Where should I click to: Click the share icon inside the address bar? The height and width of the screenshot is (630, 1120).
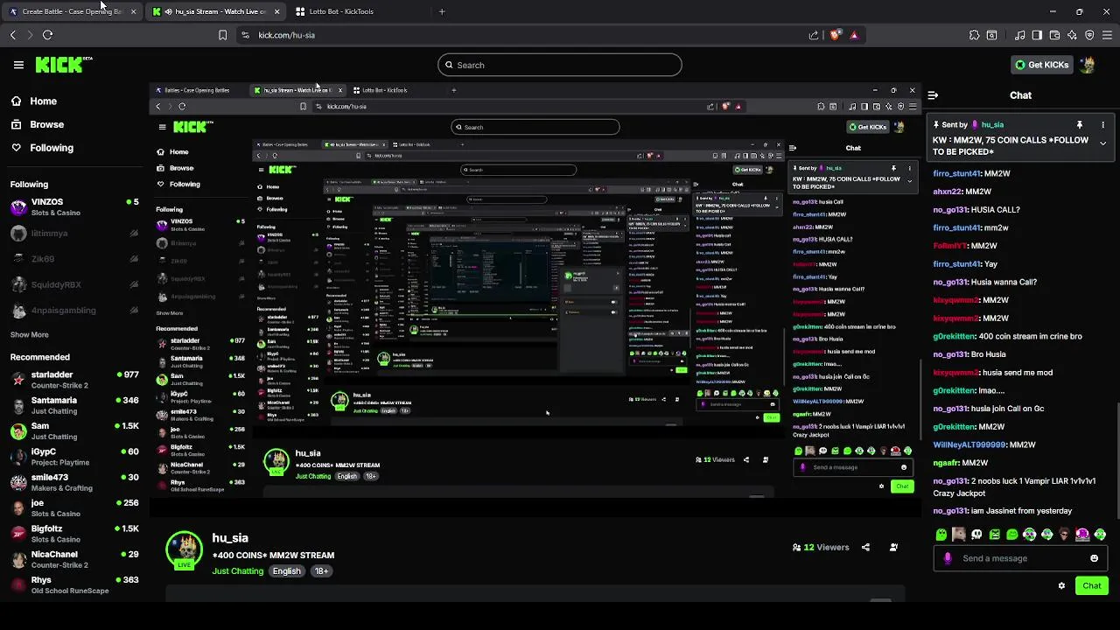coord(814,35)
